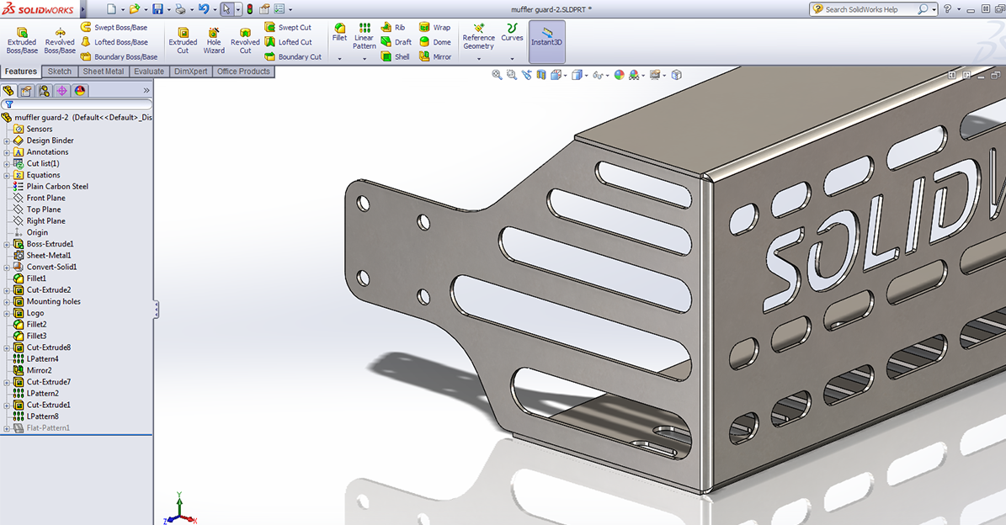Click the SolidWorks Help search field
This screenshot has height=525, width=1006.
[867, 9]
